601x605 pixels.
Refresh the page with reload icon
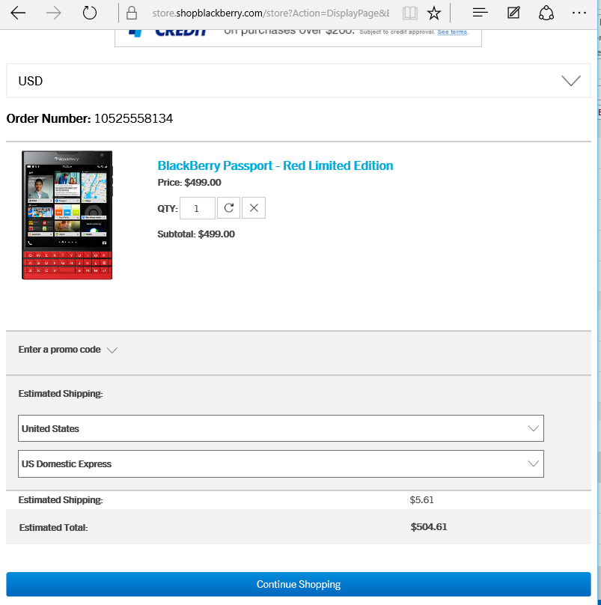click(x=90, y=13)
